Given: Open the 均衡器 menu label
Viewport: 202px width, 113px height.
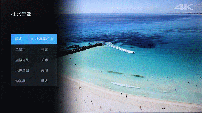Looking at the screenshot, I should pyautogui.click(x=20, y=81).
